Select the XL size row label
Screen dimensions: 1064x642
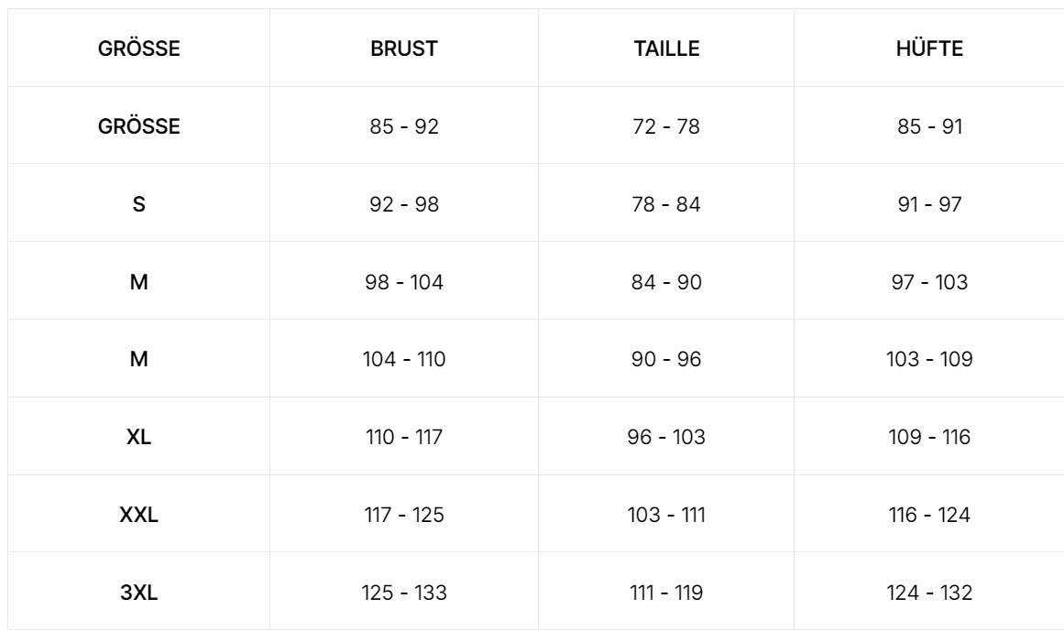[x=138, y=438]
